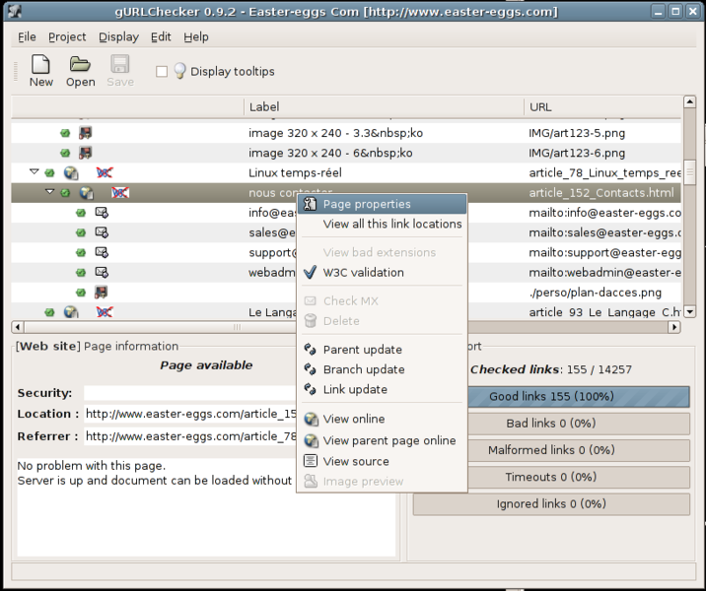Open the Help menu
This screenshot has height=591, width=706.
pyautogui.click(x=196, y=36)
